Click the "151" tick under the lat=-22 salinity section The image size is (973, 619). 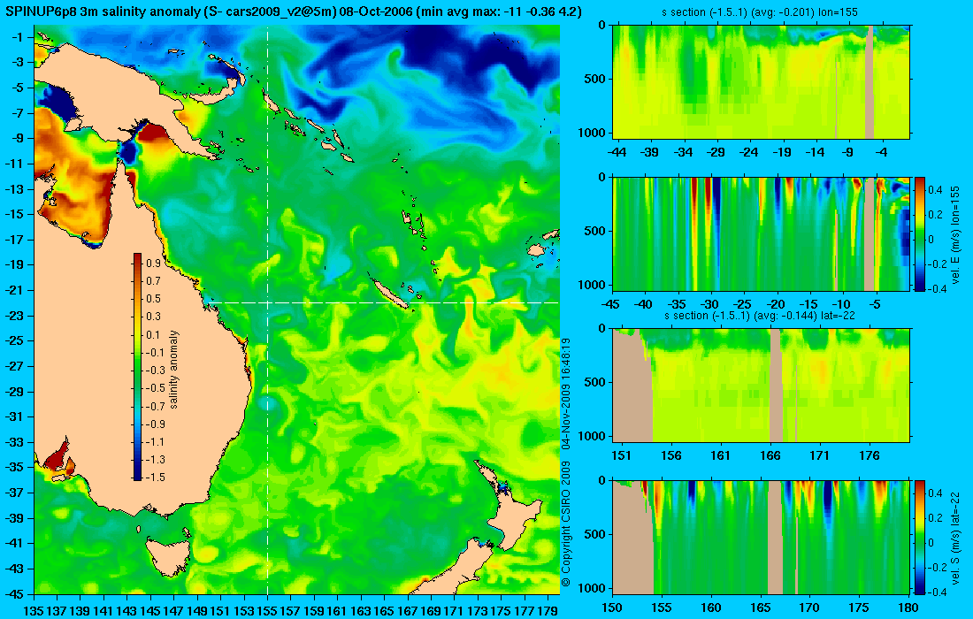pyautogui.click(x=621, y=456)
